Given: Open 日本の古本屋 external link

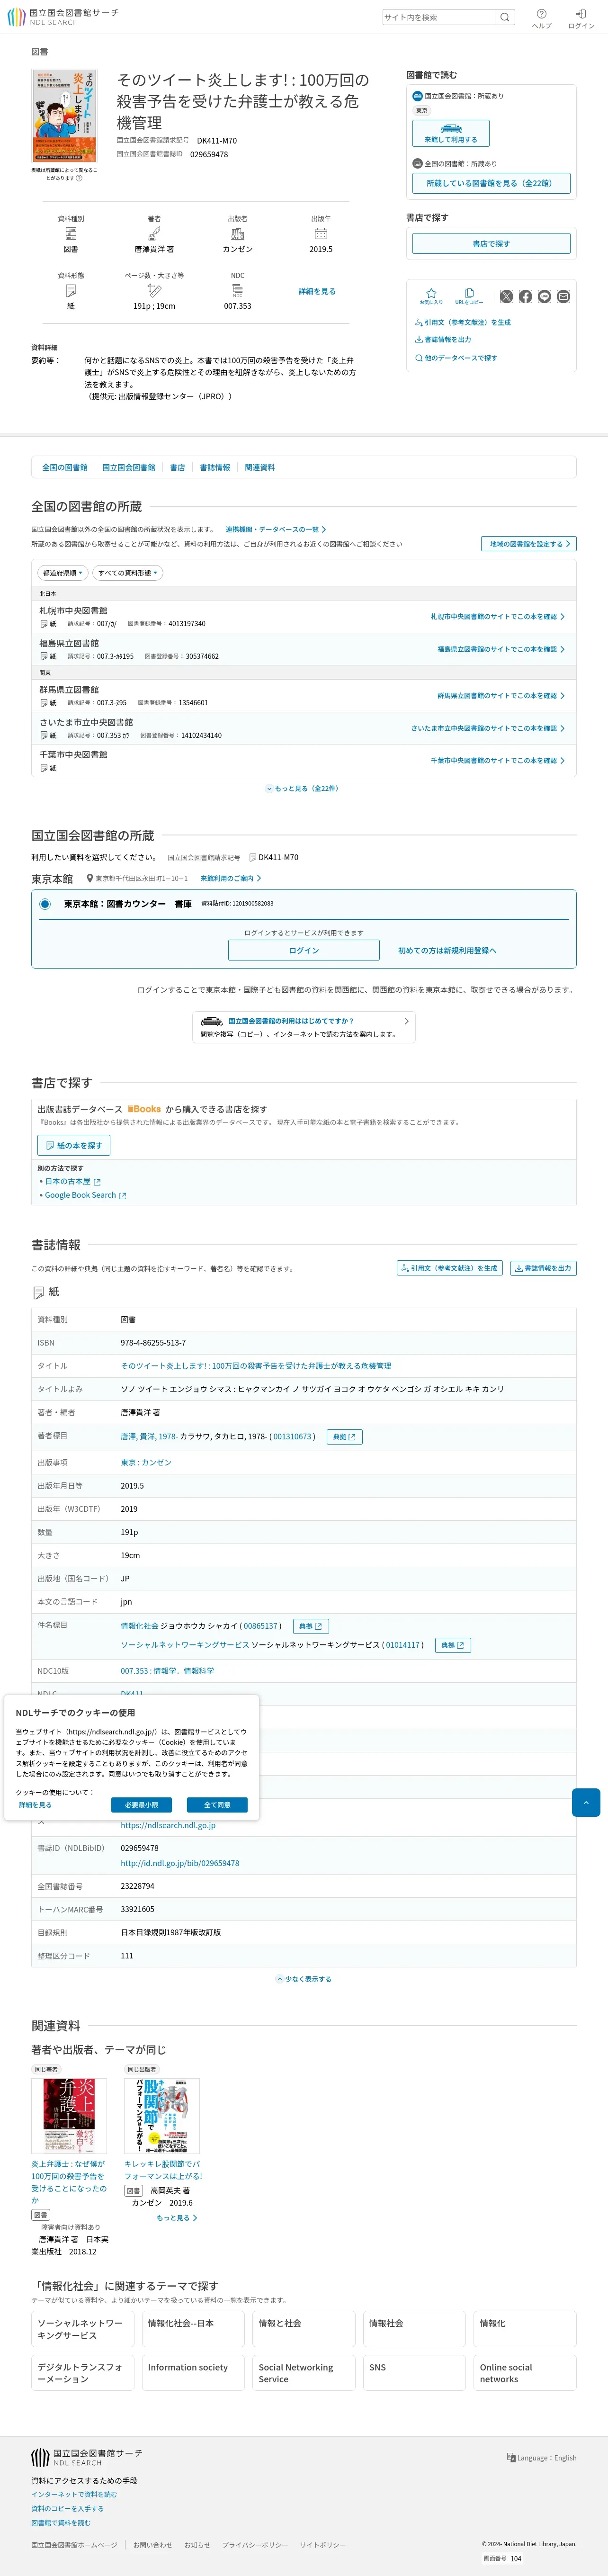Looking at the screenshot, I should tap(73, 1181).
